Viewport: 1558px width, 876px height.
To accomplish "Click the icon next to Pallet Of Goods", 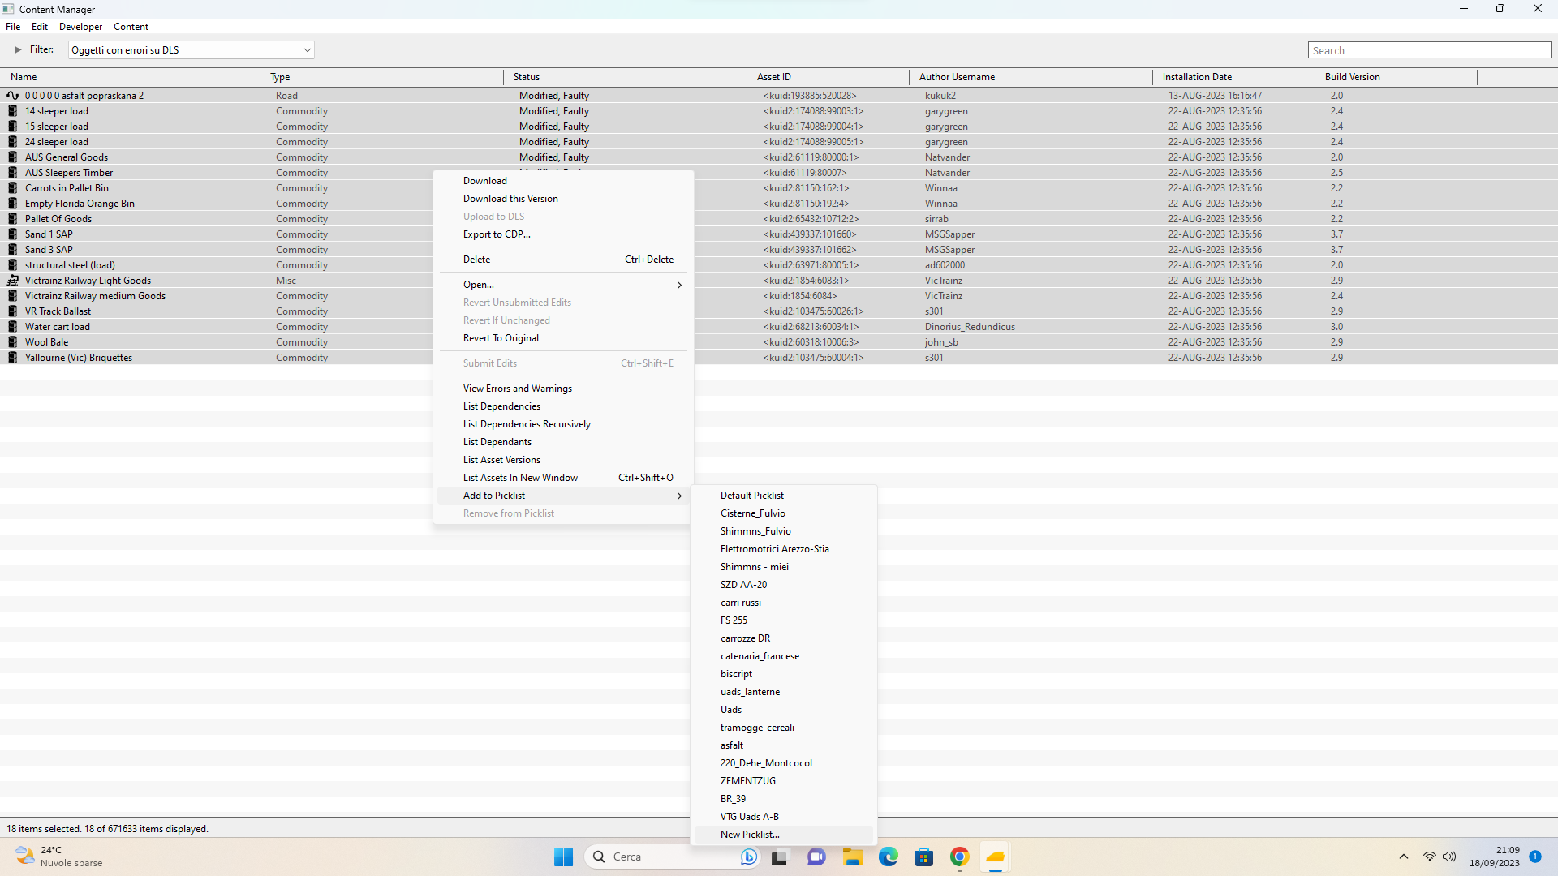I will pos(12,219).
